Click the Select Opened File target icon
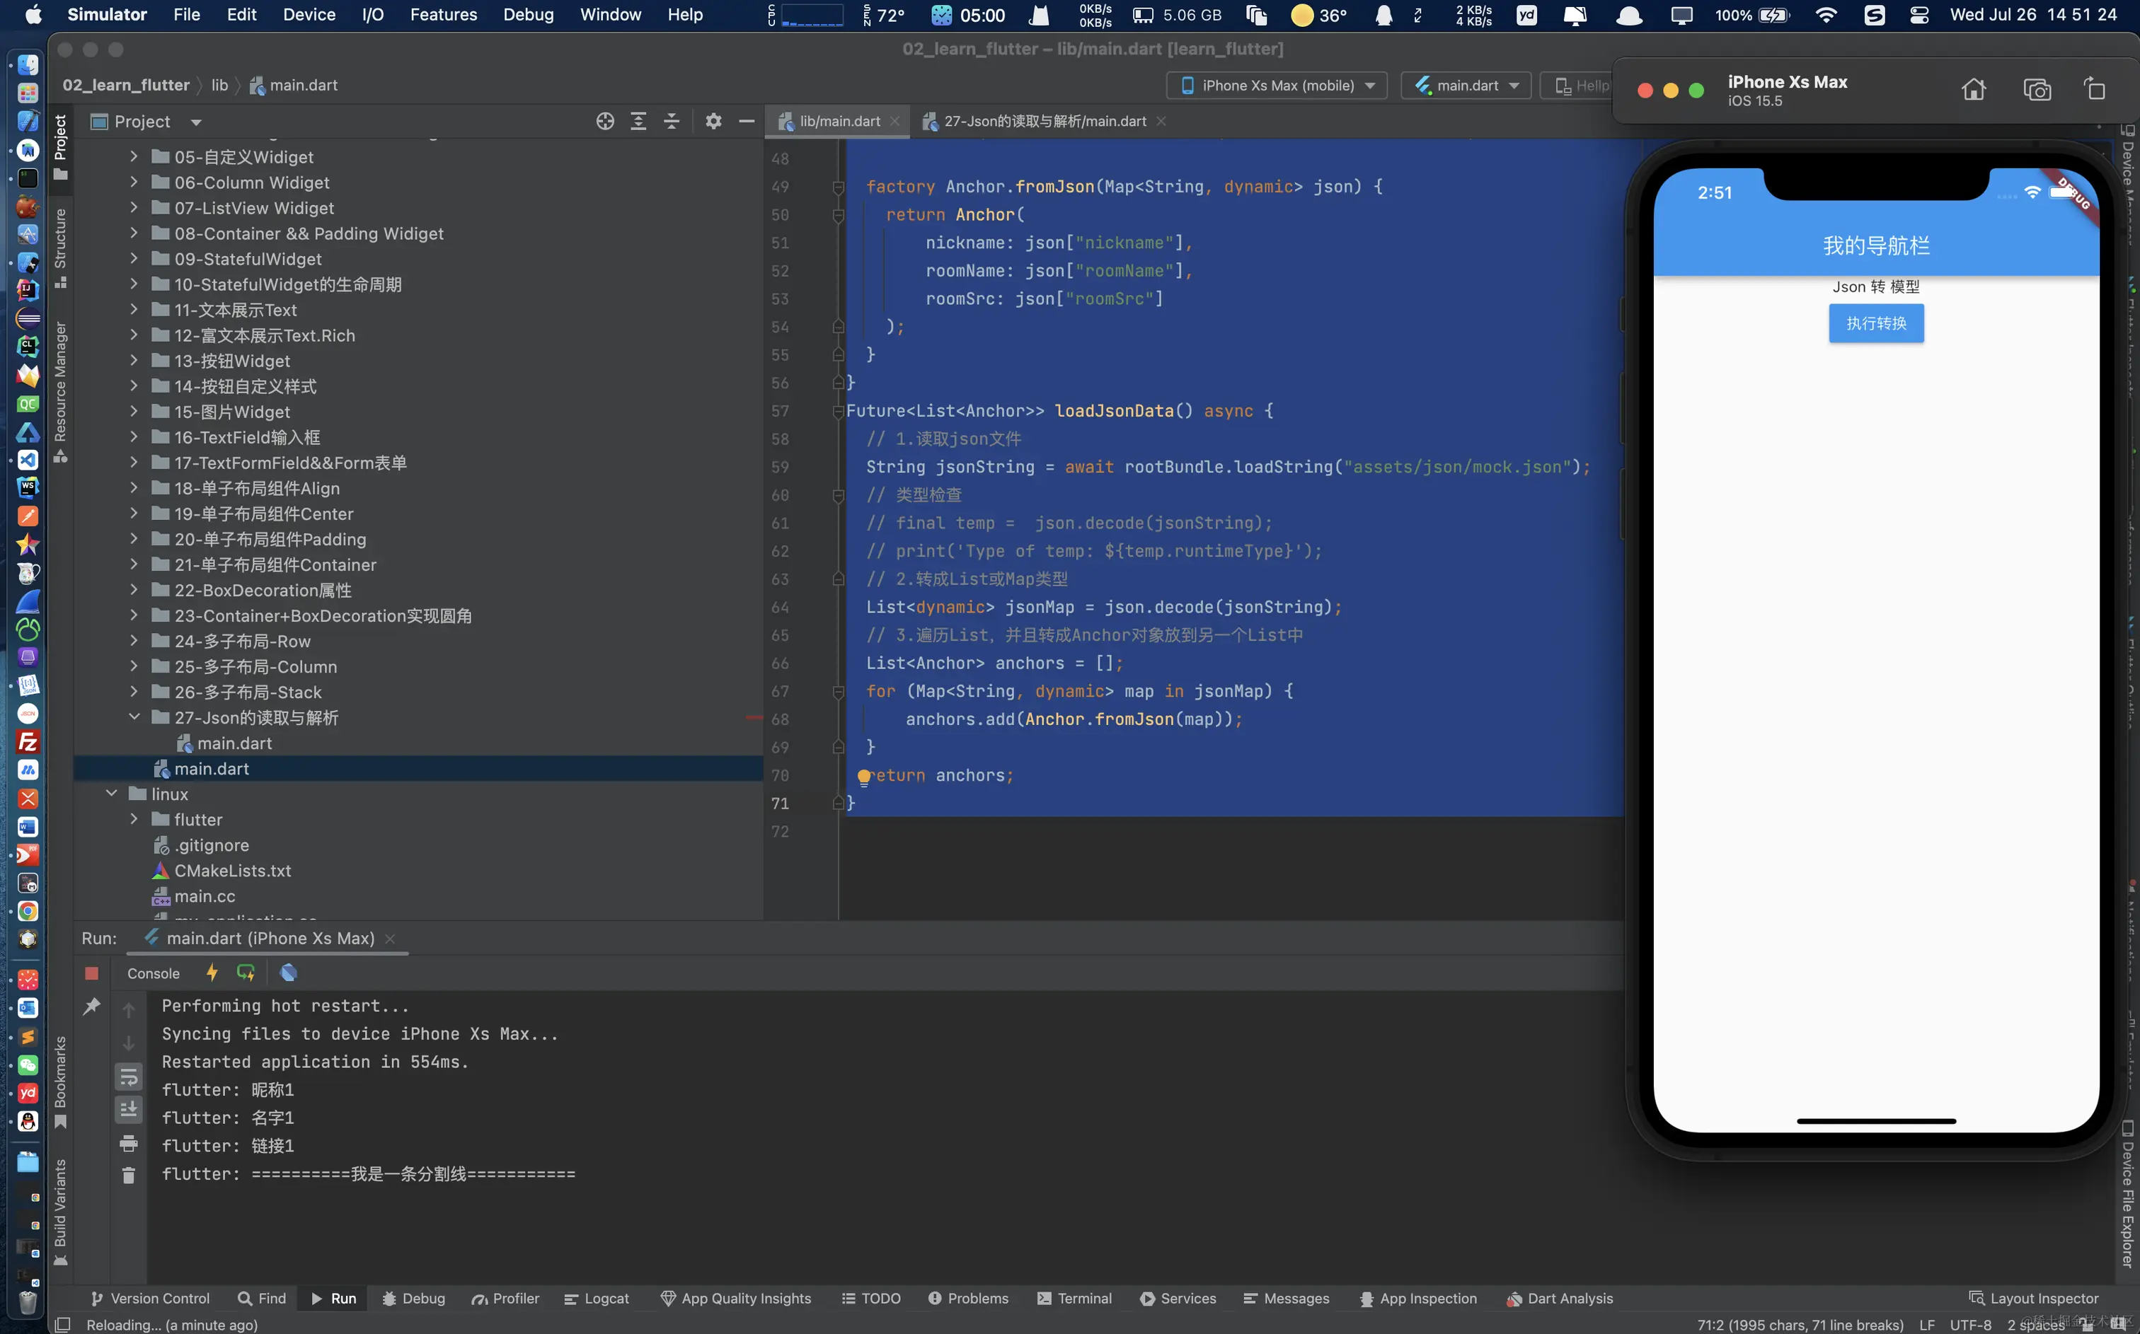2140x1334 pixels. (x=604, y=122)
